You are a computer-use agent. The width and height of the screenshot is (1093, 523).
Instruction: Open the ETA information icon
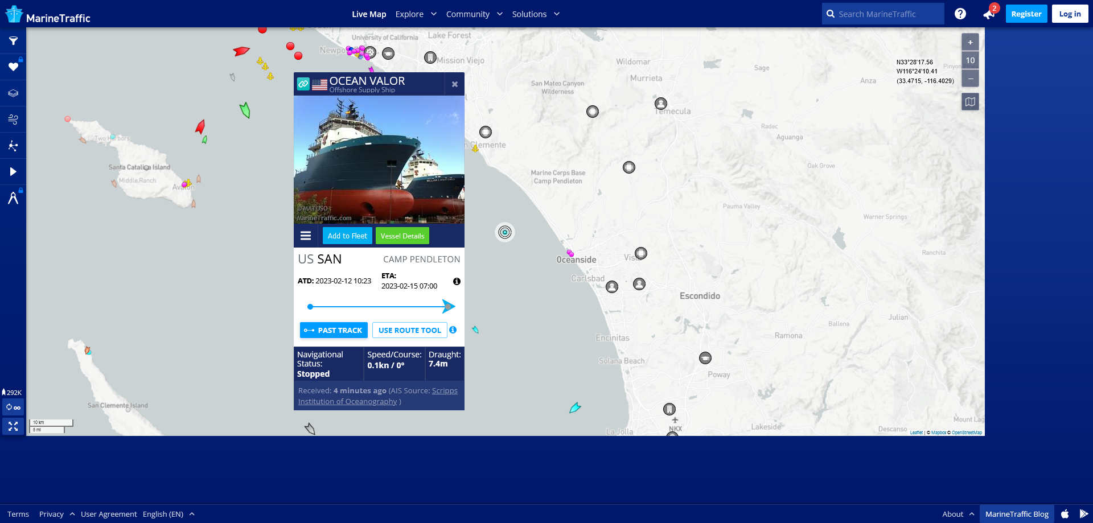click(x=457, y=281)
